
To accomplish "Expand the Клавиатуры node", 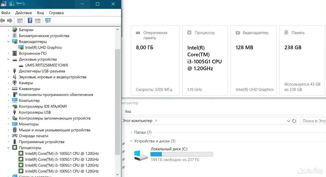I will point(8,89).
